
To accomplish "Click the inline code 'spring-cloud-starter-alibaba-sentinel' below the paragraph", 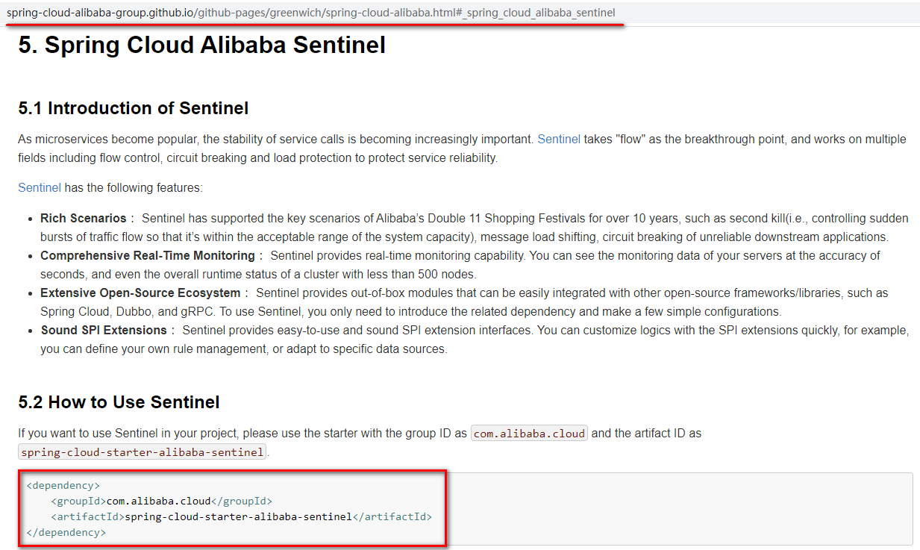I will (142, 452).
